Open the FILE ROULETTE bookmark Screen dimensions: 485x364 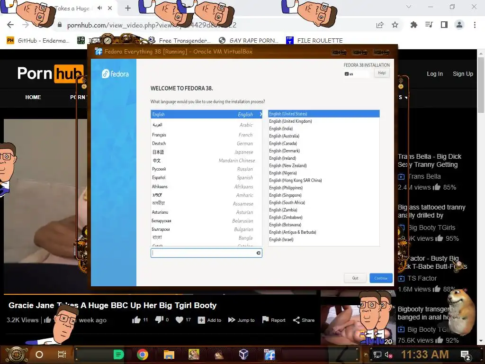pyautogui.click(x=314, y=41)
